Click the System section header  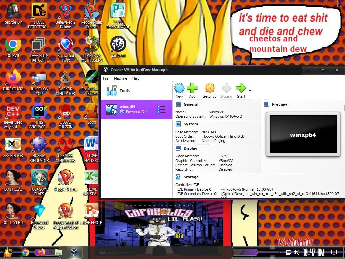tap(191, 124)
